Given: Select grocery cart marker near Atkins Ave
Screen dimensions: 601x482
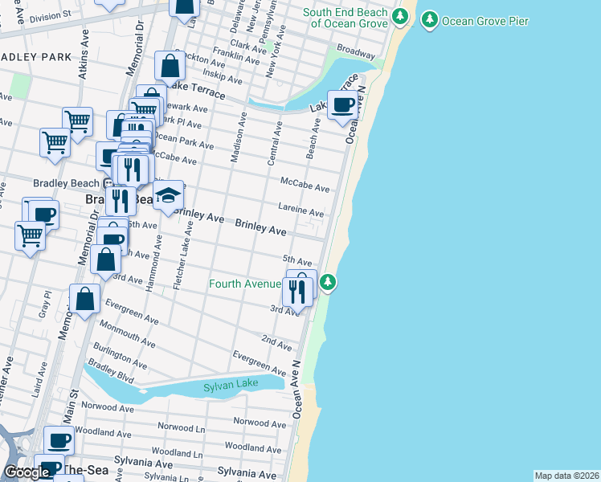Looking at the screenshot, I should coord(77,123).
